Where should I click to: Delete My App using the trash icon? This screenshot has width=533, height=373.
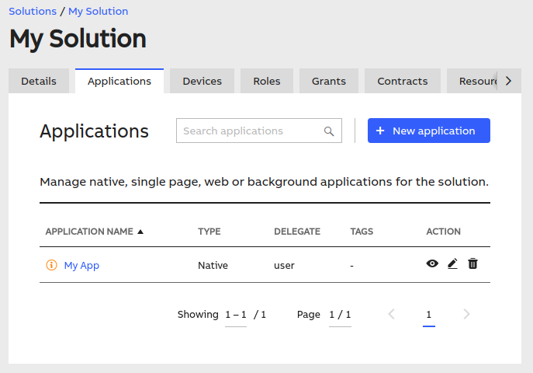point(472,263)
